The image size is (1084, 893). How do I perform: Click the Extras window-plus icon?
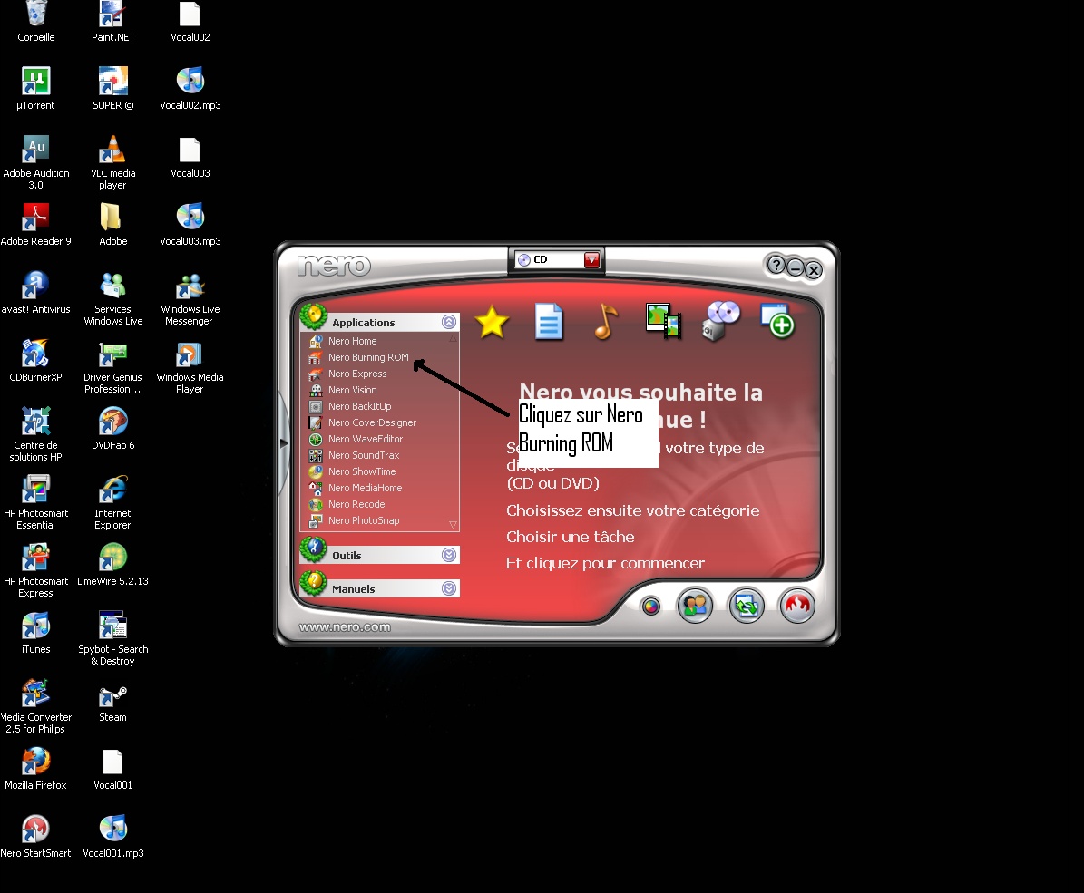point(777,321)
